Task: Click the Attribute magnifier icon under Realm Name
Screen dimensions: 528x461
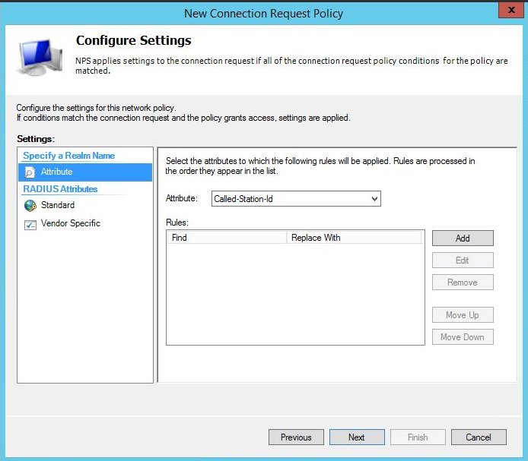Action: click(30, 172)
